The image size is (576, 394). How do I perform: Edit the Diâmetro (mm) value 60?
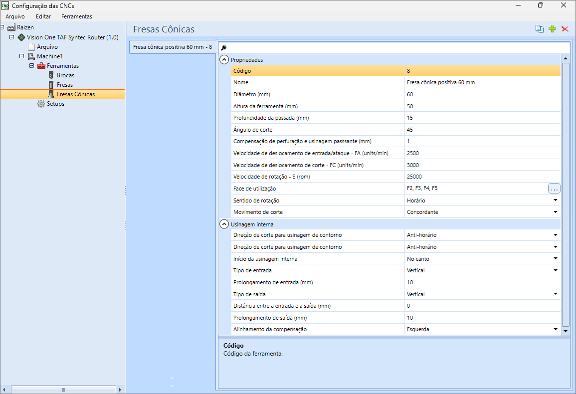pyautogui.click(x=483, y=94)
